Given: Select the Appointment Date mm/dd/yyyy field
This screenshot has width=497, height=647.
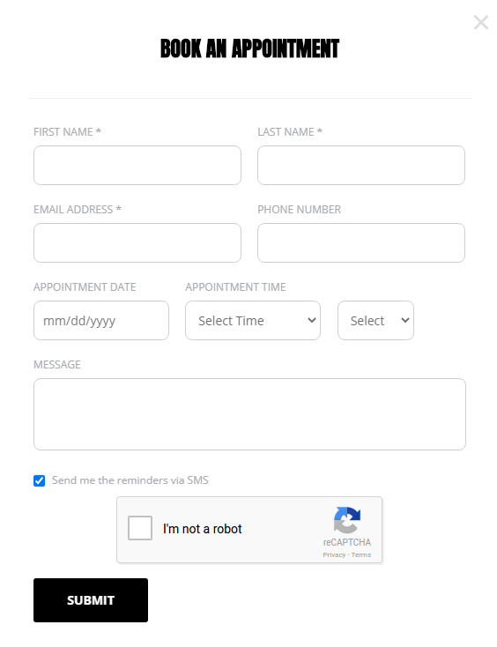Looking at the screenshot, I should (101, 321).
